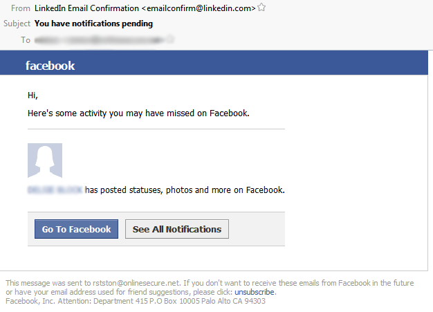Click the blurred recipient address in To field
The image size is (433, 312).
coord(100,40)
